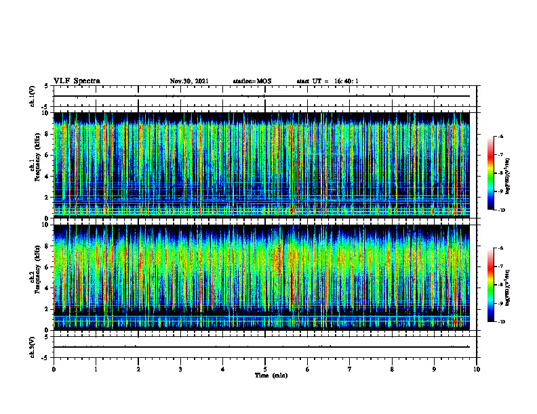The image size is (537, 414).
Task: Click the time axis tick label "10"
Action: 477,369
